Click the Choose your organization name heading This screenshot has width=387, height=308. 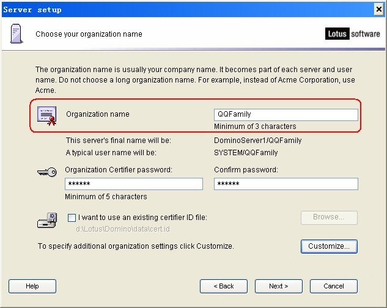89,34
